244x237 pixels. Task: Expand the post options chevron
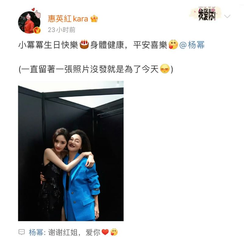pos(227,16)
